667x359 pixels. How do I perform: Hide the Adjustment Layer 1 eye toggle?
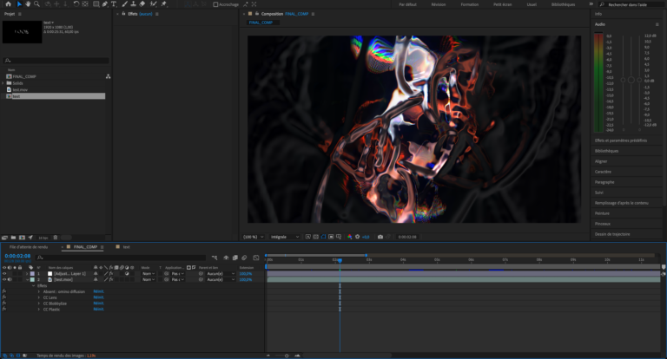(4, 273)
